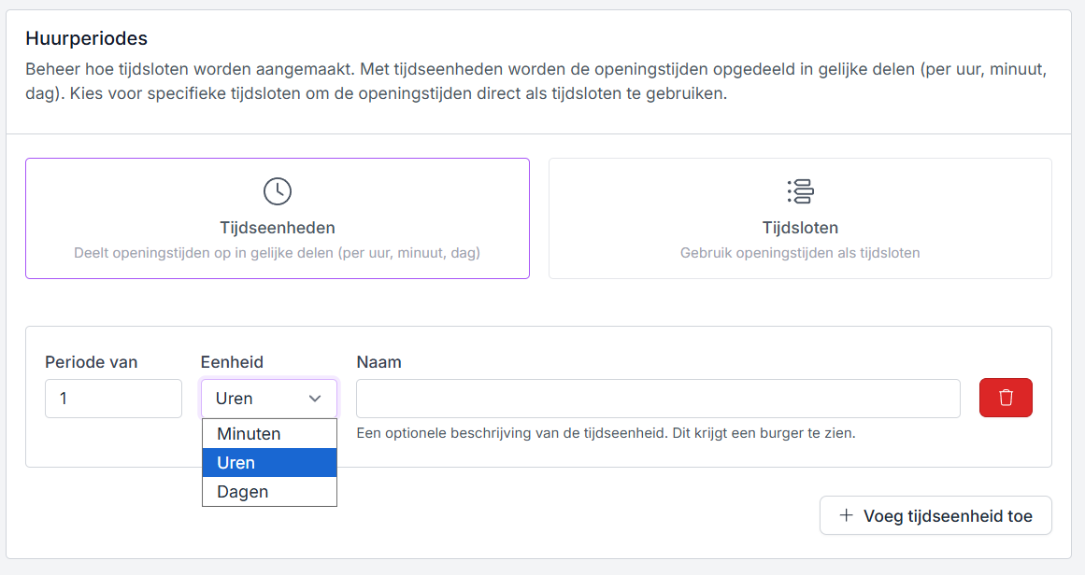1085x575 pixels.
Task: Click the list icon on Tijdsloten card
Action: (x=800, y=191)
